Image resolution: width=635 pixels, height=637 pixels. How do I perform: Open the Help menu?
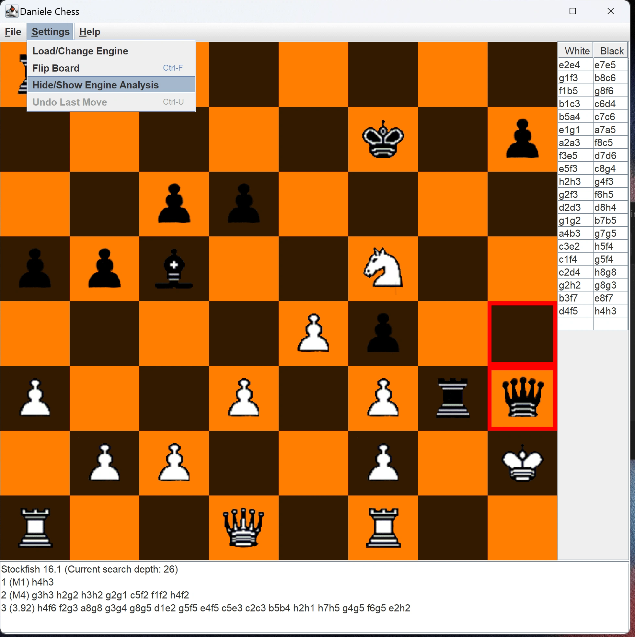[x=90, y=32]
